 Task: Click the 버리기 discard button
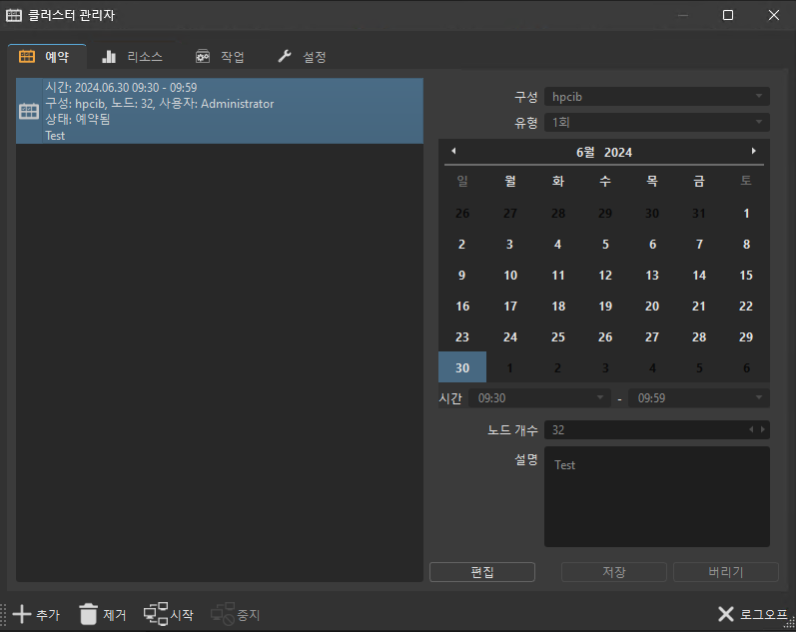click(725, 572)
